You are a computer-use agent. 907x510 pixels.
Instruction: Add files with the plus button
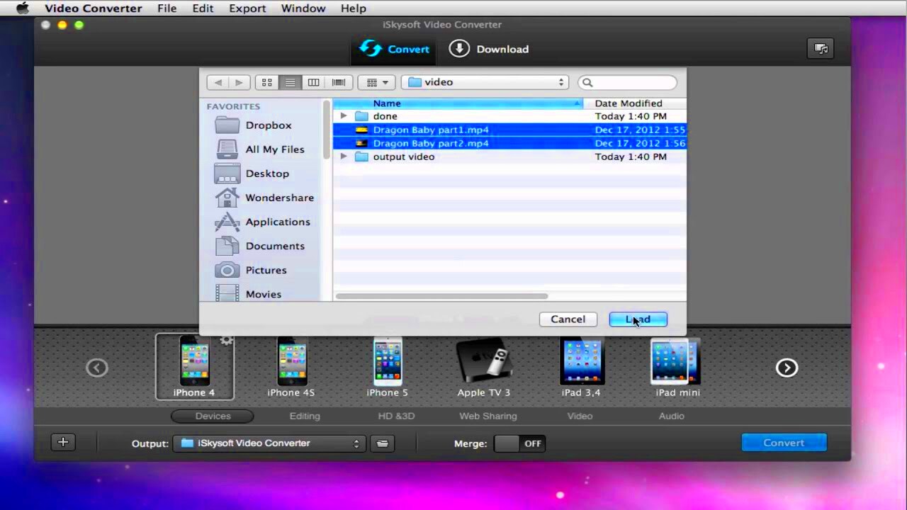(63, 443)
